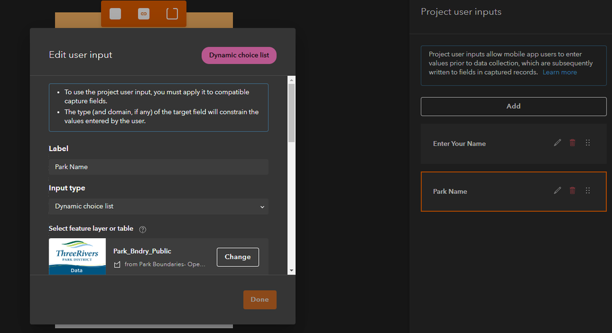Edit the Enter Your Name input
This screenshot has height=333, width=612.
pos(557,143)
